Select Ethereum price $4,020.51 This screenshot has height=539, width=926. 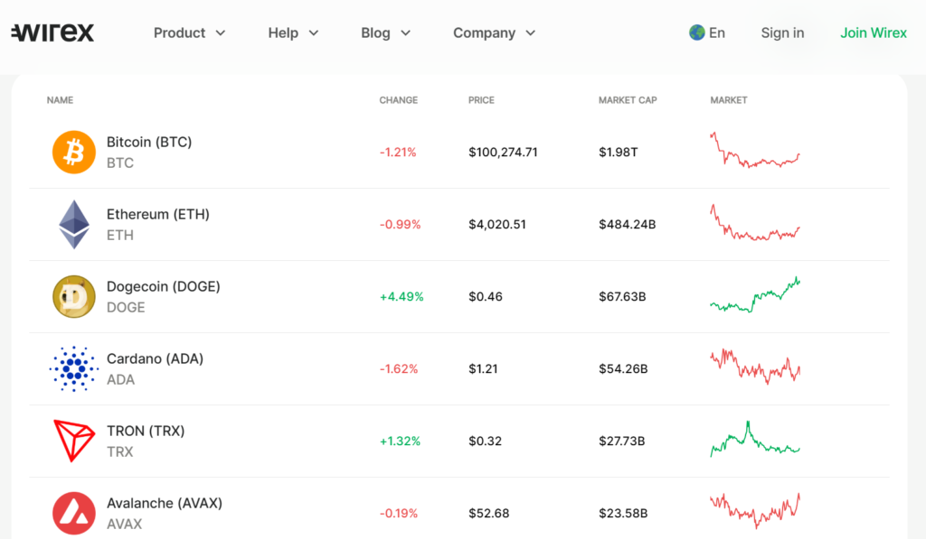pyautogui.click(x=497, y=224)
